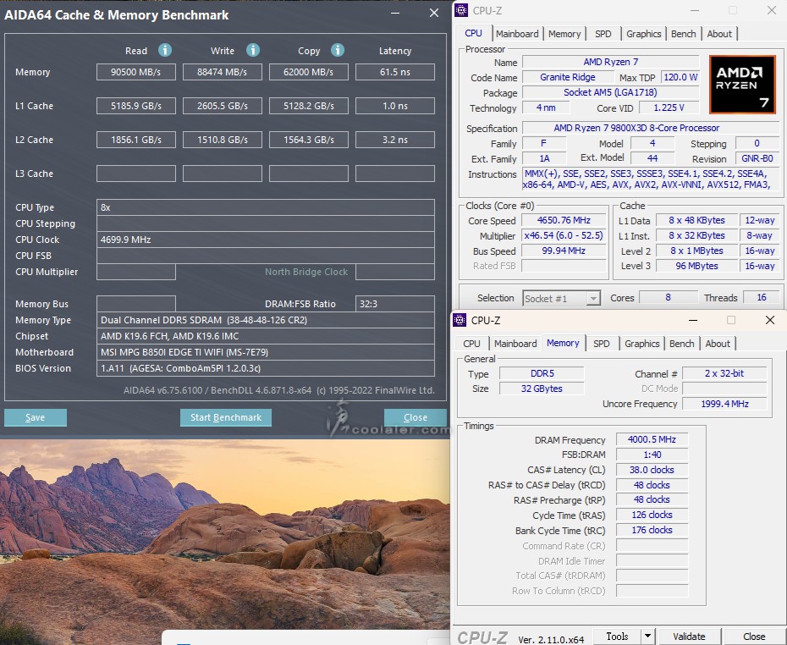Click the Save button in AIDA64

(36, 417)
